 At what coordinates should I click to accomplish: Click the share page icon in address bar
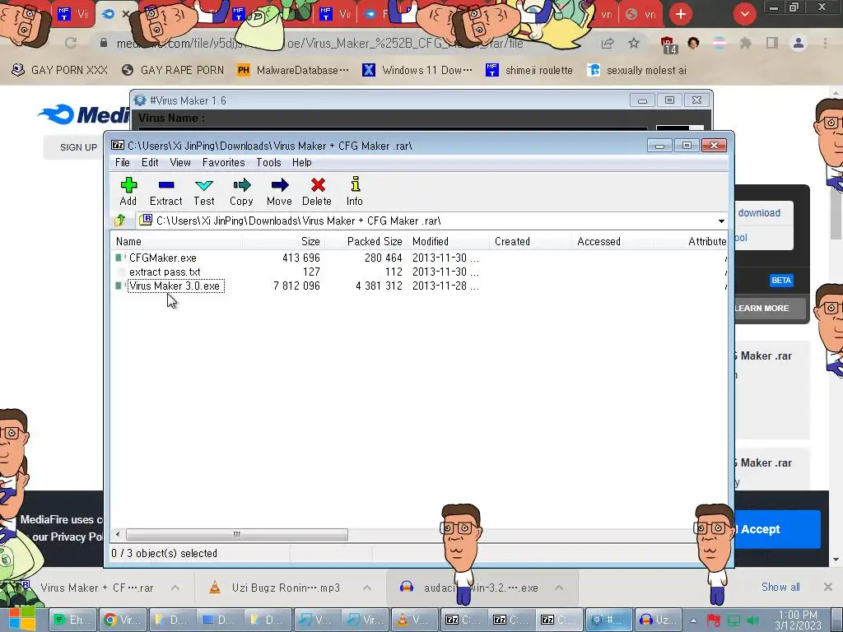[x=608, y=44]
